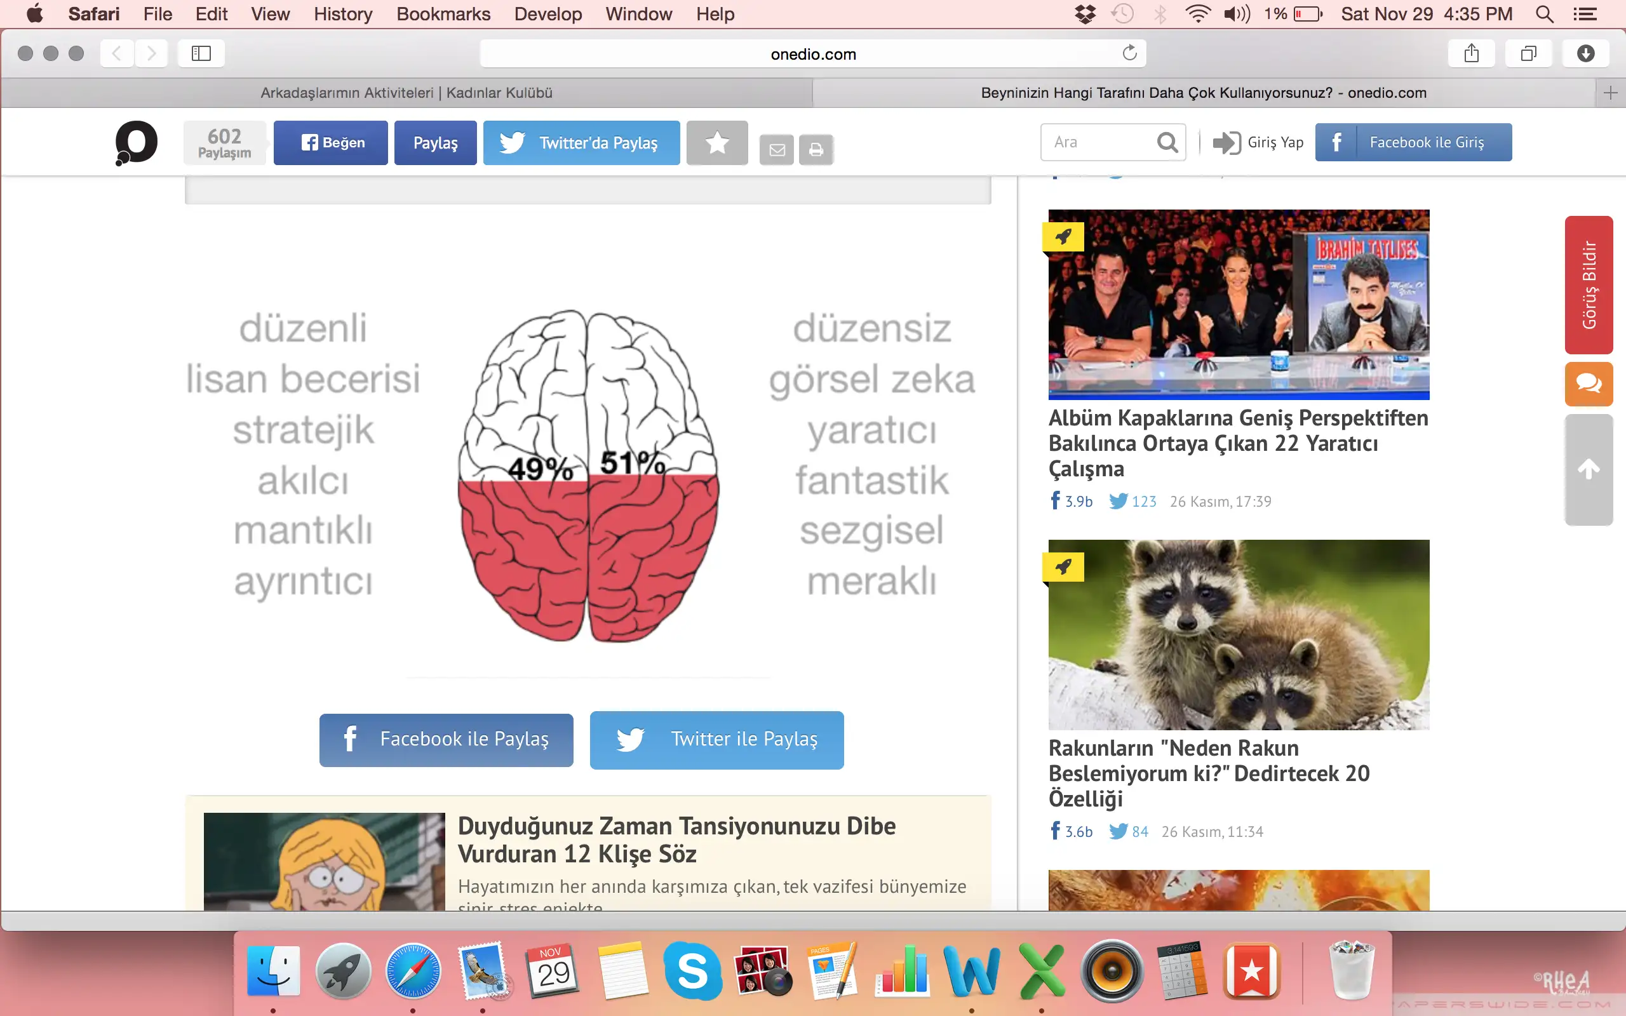Click the scroll-to-top arrow icon

[x=1589, y=469]
